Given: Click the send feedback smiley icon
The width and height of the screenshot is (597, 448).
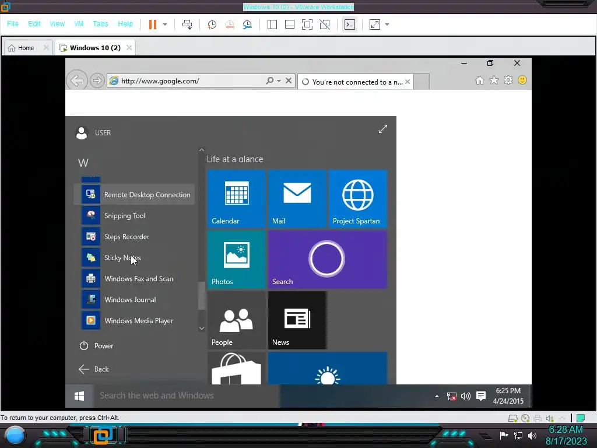Looking at the screenshot, I should pyautogui.click(x=522, y=80).
